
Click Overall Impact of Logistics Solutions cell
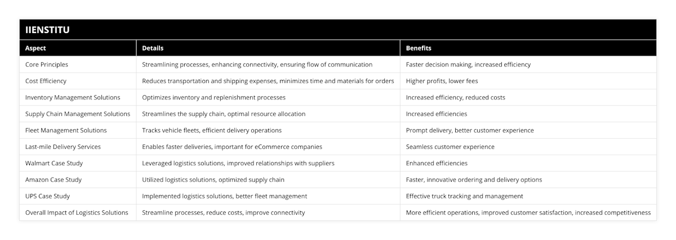click(x=77, y=212)
